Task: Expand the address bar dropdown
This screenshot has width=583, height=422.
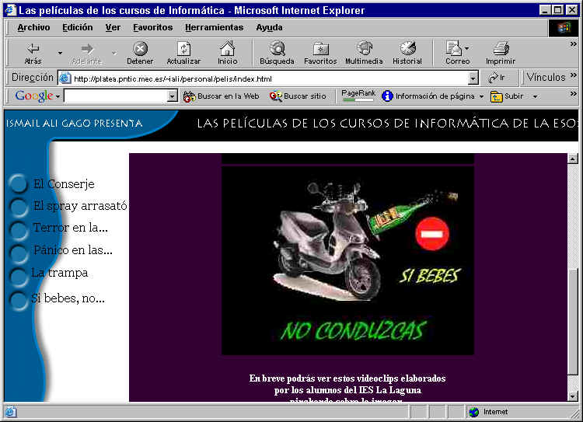Action: (x=473, y=78)
